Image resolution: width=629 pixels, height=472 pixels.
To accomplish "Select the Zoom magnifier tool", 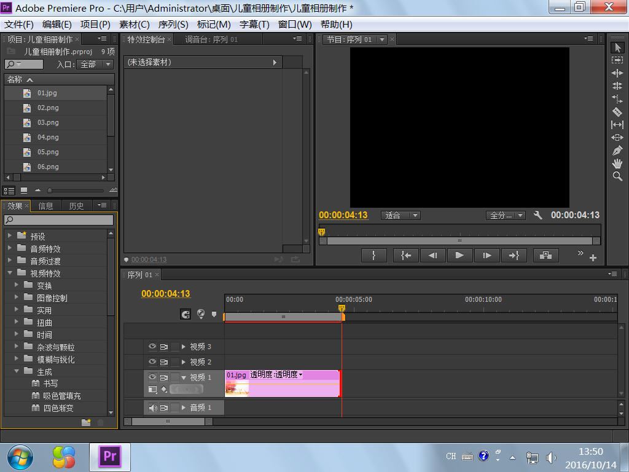I will [x=617, y=176].
